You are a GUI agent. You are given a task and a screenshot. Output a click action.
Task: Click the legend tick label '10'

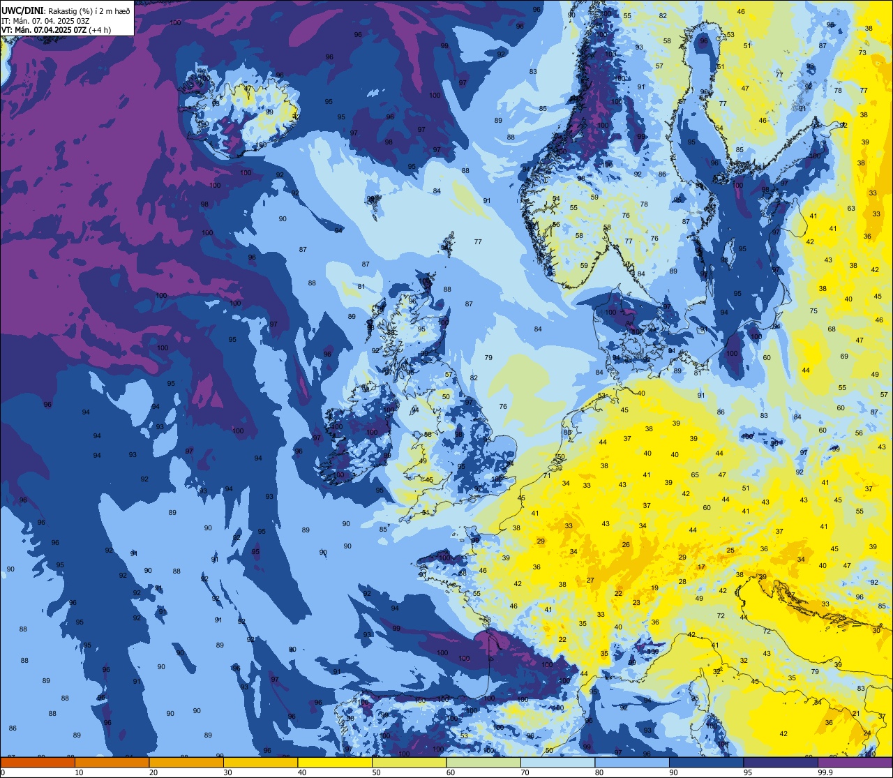tap(79, 772)
